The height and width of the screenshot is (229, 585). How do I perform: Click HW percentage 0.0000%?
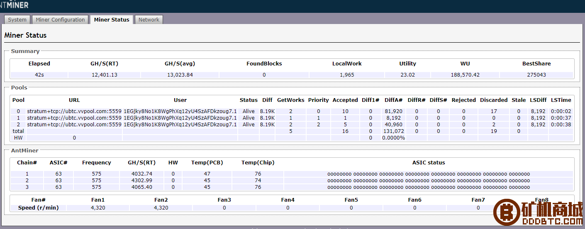click(x=394, y=138)
